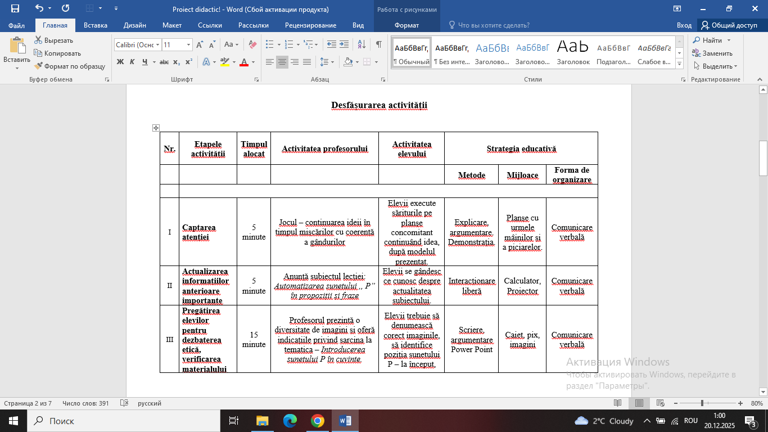The image size is (768, 432).
Task: Click the Format Painter (Формат по образцу) brush icon
Action: click(39, 66)
